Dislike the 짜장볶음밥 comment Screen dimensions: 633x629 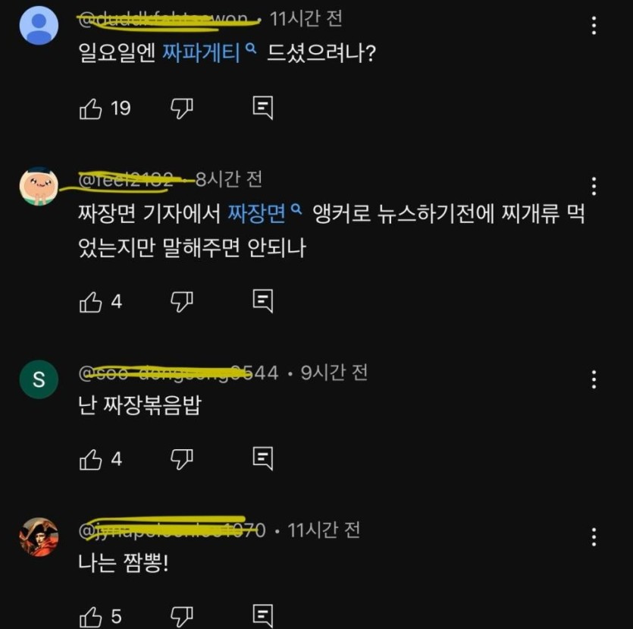182,458
